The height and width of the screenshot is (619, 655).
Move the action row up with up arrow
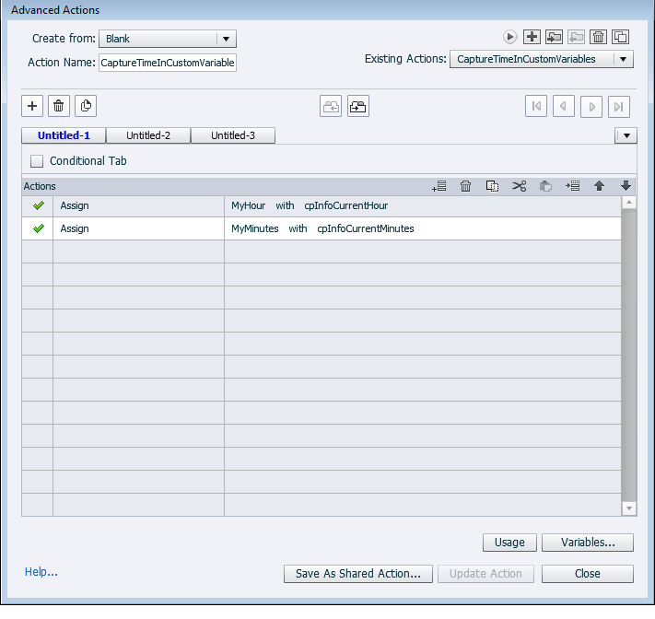coord(599,186)
